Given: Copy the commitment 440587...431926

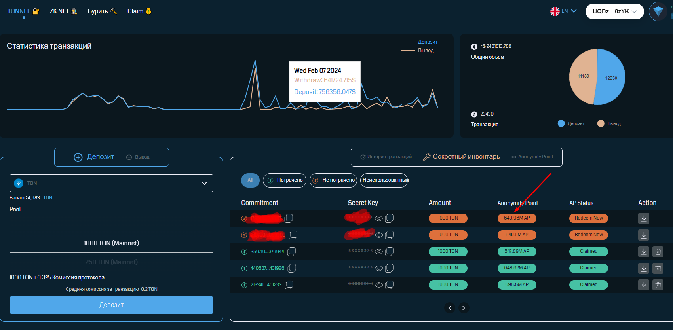Looking at the screenshot, I should (292, 268).
